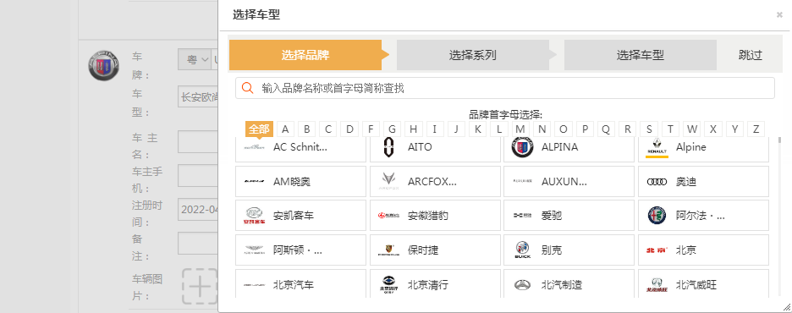Pick the Audi 奥迪 rings logo
The width and height of the screenshot is (792, 313).
click(x=657, y=182)
